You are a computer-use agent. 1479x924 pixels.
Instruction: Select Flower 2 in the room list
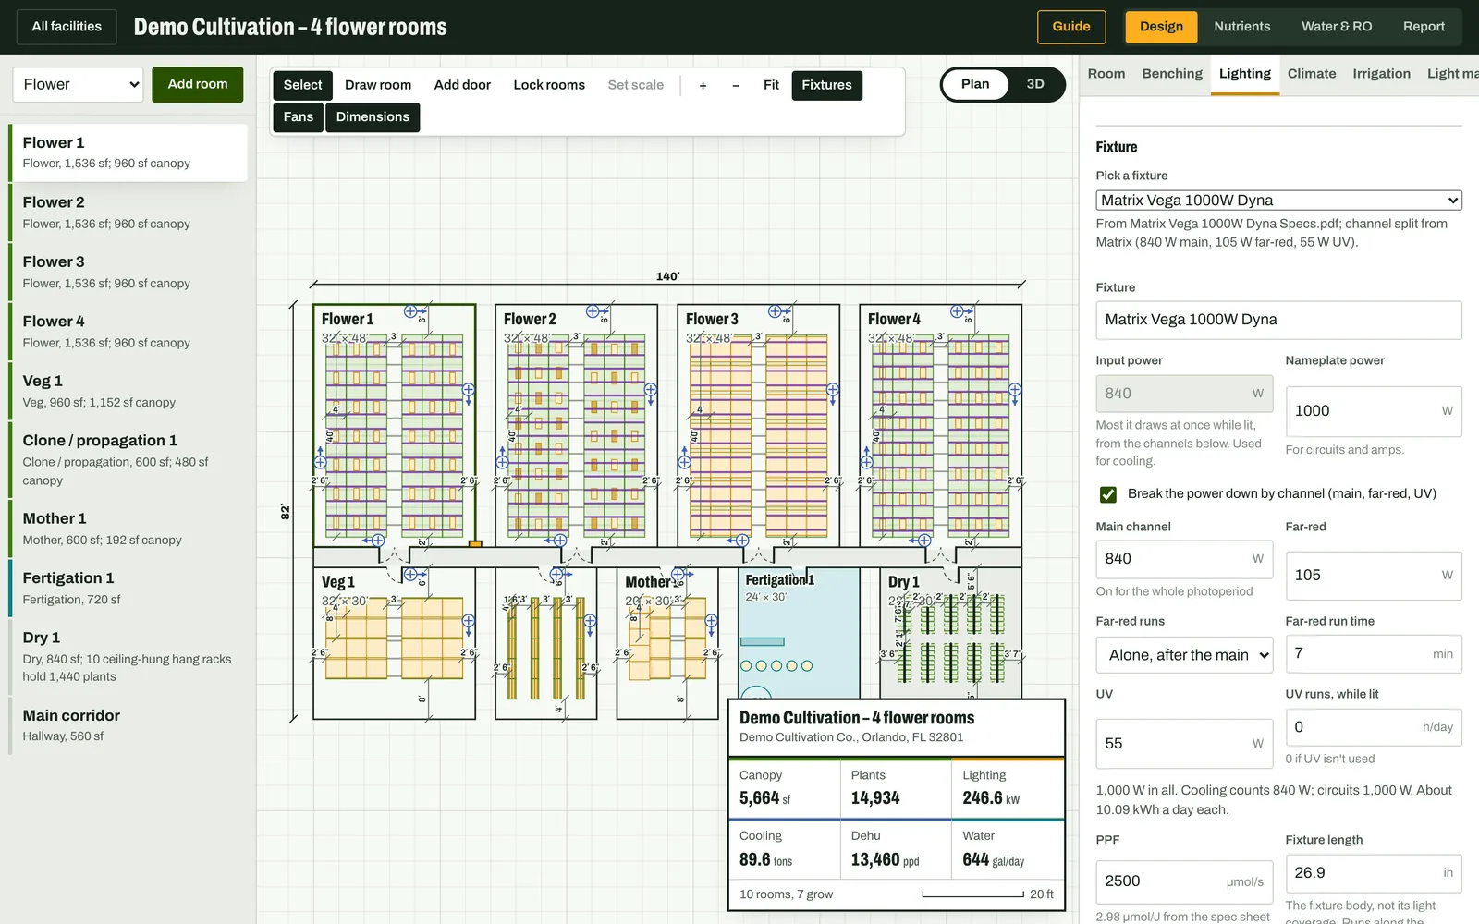(x=128, y=213)
